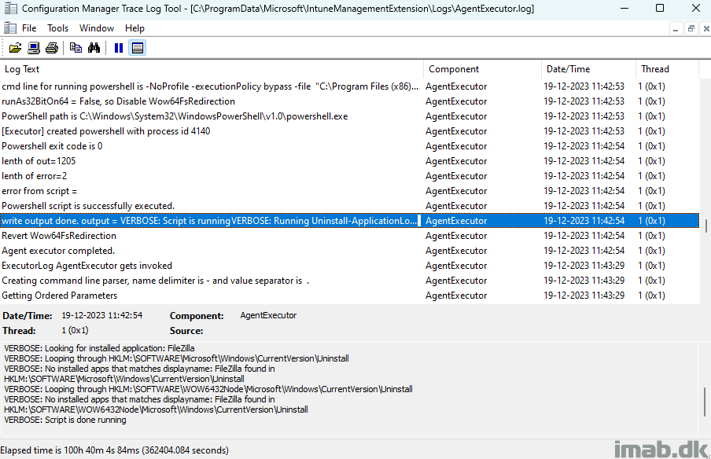Click the details Component value AgentExecutor
Image resolution: width=711 pixels, height=459 pixels.
[x=268, y=315]
